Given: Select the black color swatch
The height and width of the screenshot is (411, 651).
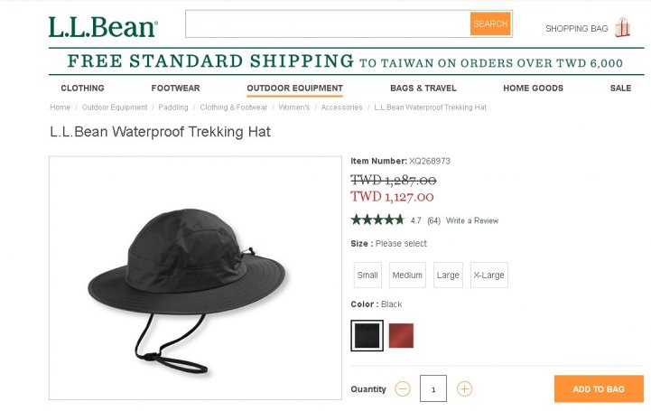Looking at the screenshot, I should tap(367, 335).
